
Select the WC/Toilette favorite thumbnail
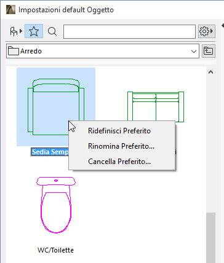coord(56,205)
